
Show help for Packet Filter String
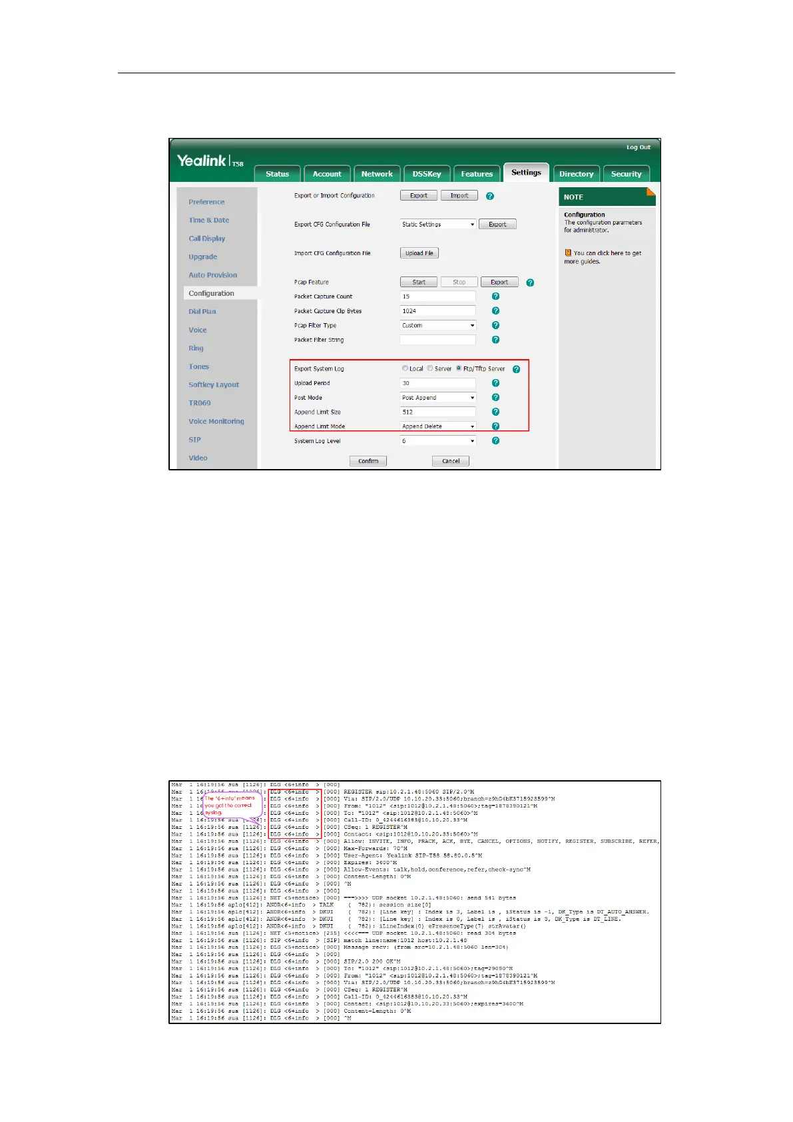click(x=495, y=340)
